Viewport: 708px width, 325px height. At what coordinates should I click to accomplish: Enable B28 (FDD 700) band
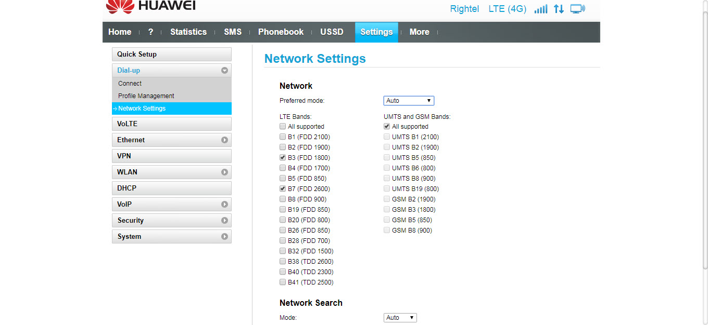click(283, 241)
